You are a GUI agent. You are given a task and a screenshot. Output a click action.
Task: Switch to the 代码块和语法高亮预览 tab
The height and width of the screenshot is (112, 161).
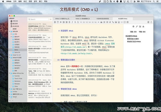[x=103, y=19]
